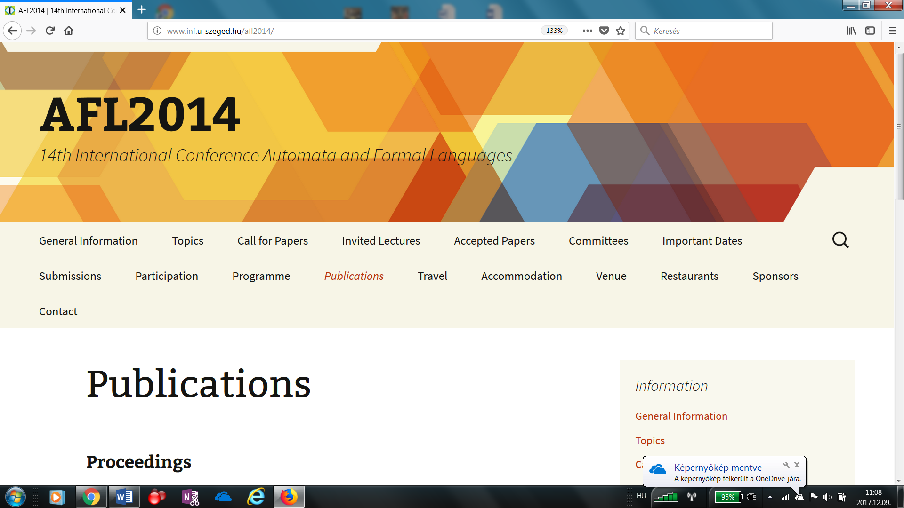Go to the Programme menu item
Image resolution: width=904 pixels, height=508 pixels.
261,276
